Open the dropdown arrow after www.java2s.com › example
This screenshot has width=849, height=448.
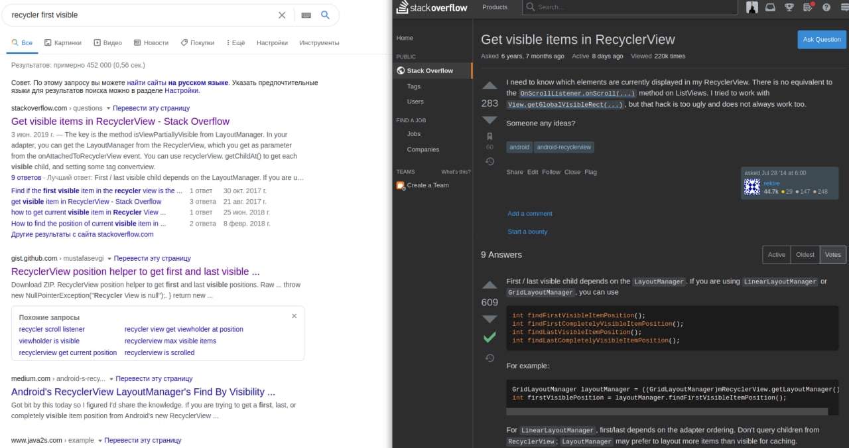(x=100, y=440)
